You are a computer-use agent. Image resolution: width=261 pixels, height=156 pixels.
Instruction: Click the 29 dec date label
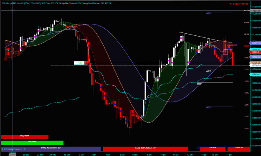(67, 154)
